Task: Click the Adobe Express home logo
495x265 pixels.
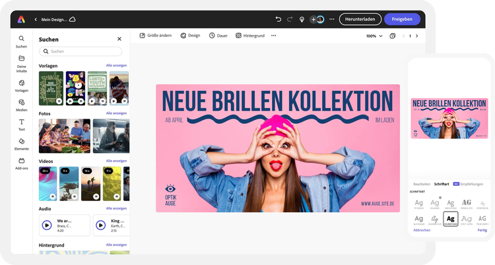Action: (21, 19)
